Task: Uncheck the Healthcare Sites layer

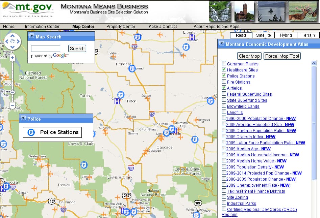Action: point(223,70)
